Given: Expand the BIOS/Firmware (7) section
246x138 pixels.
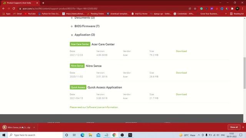Looking at the screenshot, I should point(85,26).
